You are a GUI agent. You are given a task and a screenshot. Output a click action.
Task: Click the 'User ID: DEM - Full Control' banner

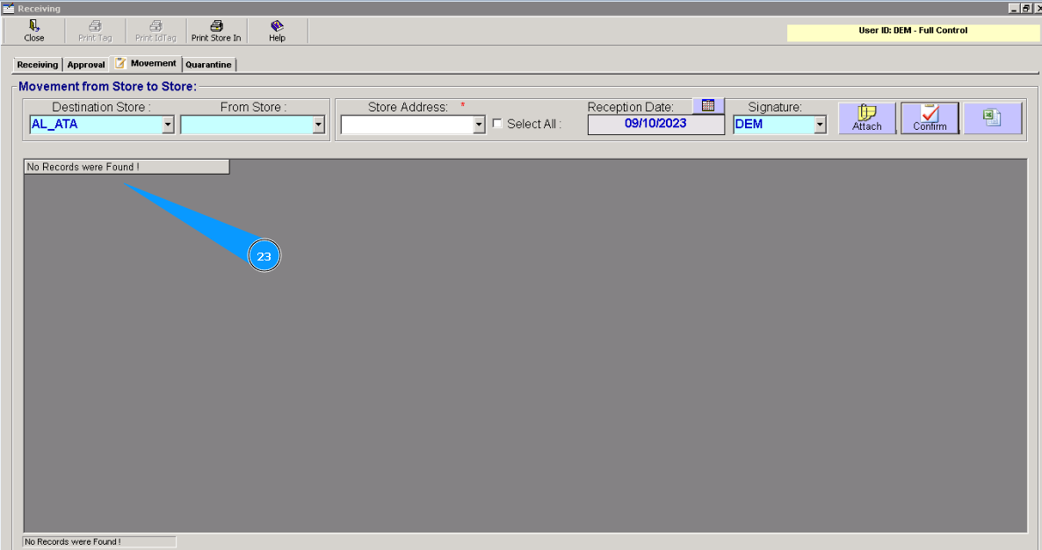(913, 32)
